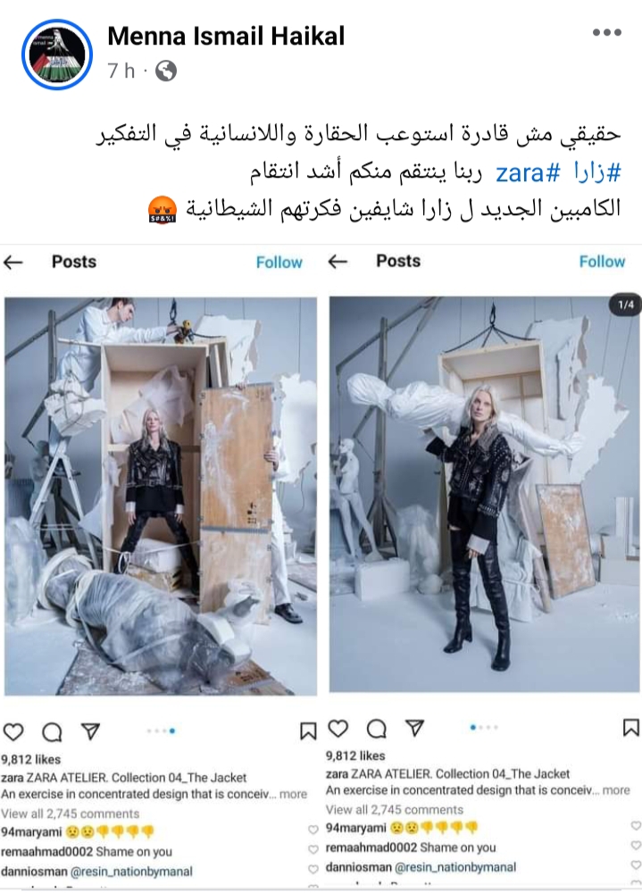Open the left photo of model in crate
The height and width of the screenshot is (893, 642).
coord(161,496)
